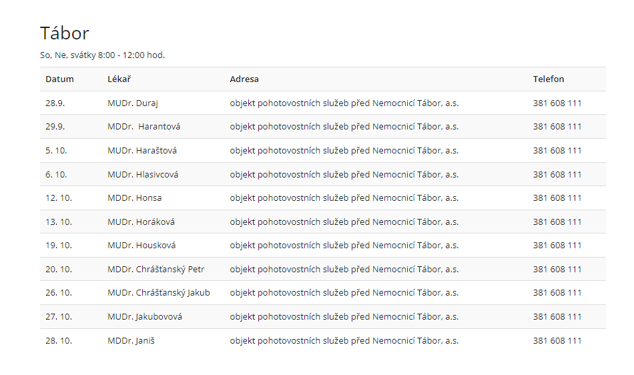Image resolution: width=634 pixels, height=375 pixels.
Task: Click MDDr. Harantová in the table
Action: (143, 127)
